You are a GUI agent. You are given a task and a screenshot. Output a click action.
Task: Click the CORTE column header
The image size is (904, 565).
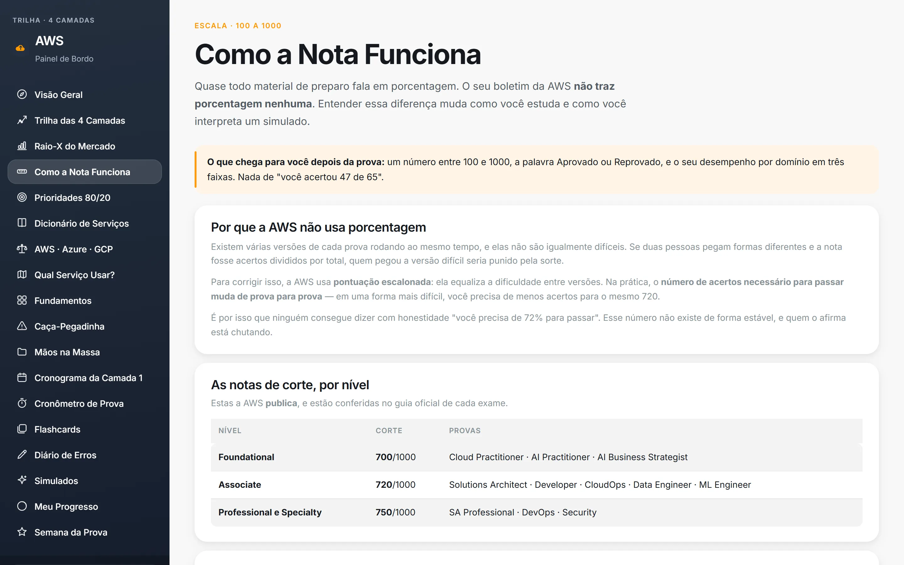389,430
